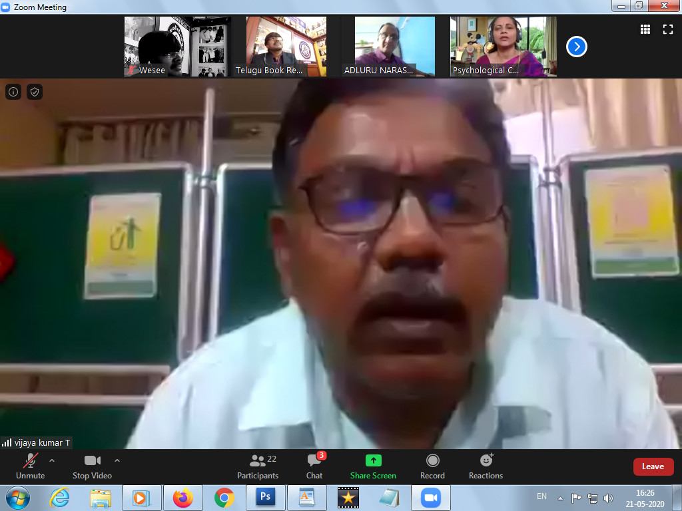Open the meeting information icon
The height and width of the screenshot is (511, 682).
click(13, 92)
